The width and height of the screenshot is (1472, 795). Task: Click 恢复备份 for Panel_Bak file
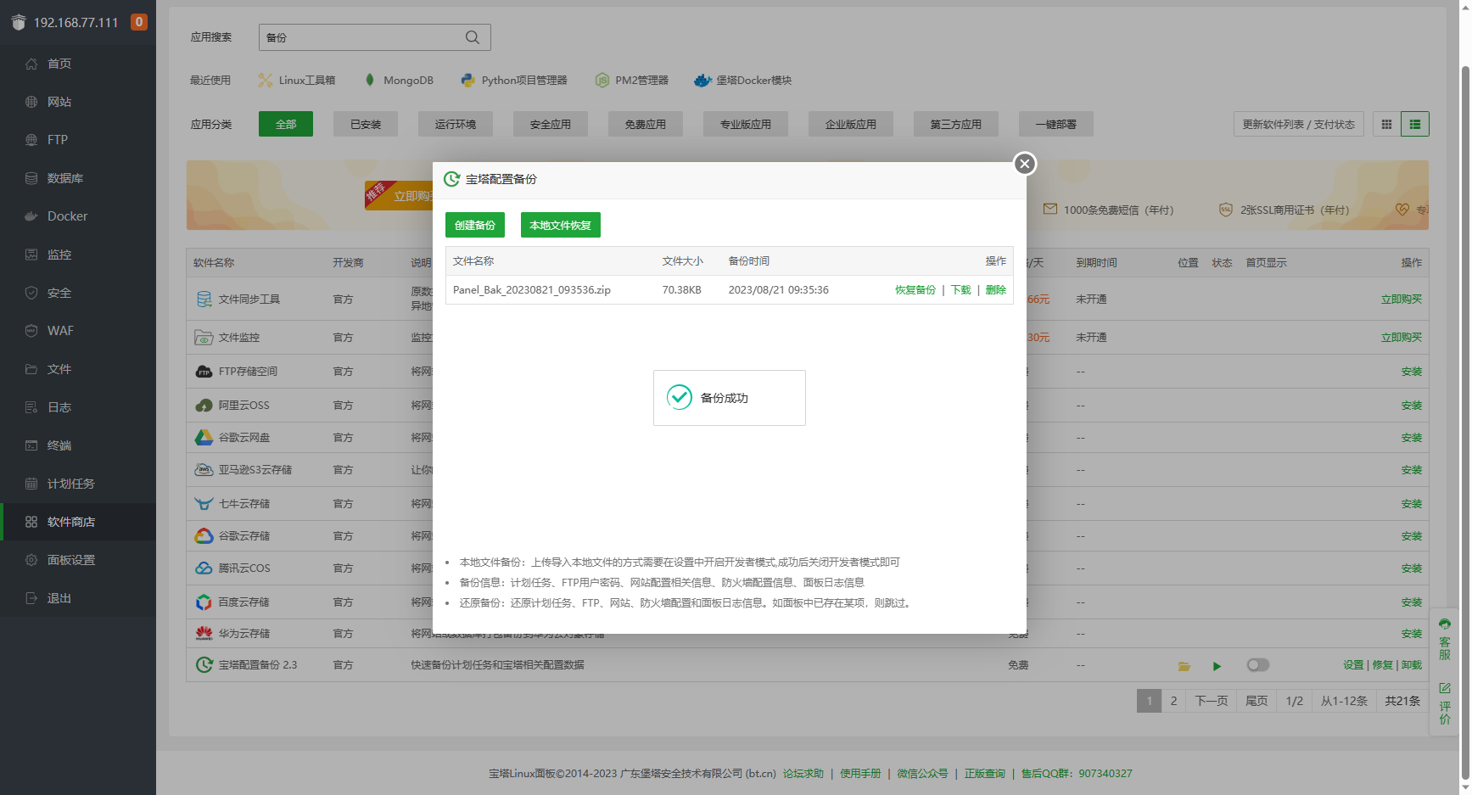pyautogui.click(x=915, y=290)
